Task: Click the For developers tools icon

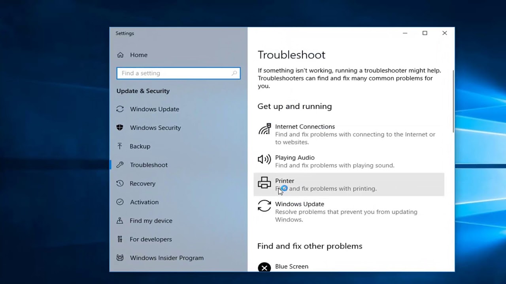Action: 120,239
